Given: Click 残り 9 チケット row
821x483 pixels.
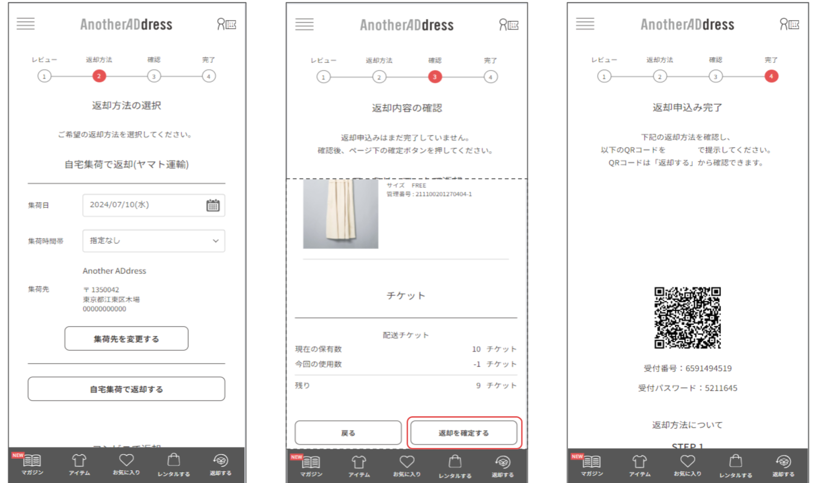Looking at the screenshot, I should pos(406,385).
